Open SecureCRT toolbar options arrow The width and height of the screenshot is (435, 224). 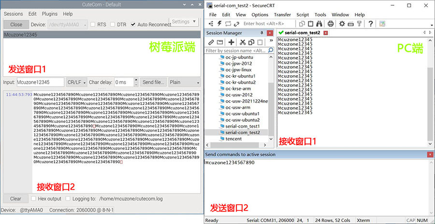click(x=431, y=25)
